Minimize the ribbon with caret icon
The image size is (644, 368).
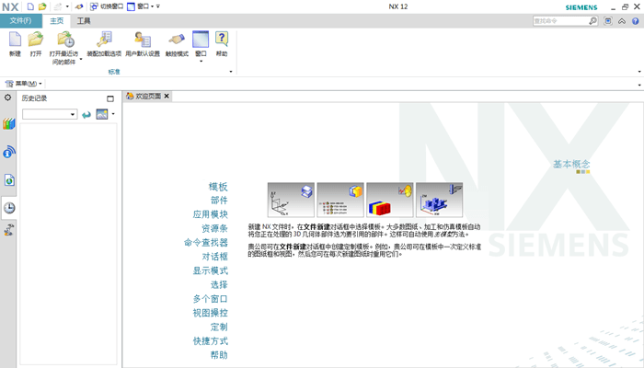tap(622, 21)
